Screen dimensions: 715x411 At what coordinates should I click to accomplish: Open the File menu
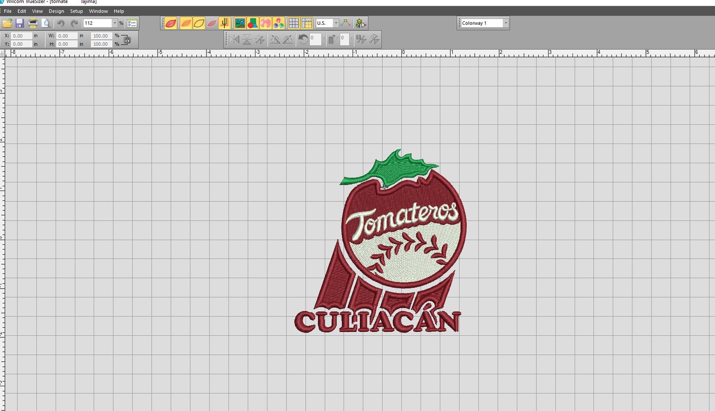[8, 11]
